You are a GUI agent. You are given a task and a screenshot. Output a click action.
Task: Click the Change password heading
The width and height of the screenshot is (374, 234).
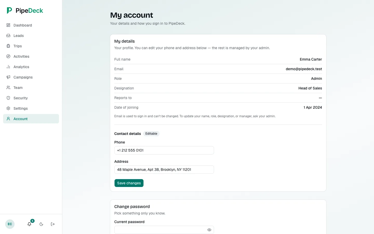[x=132, y=207]
